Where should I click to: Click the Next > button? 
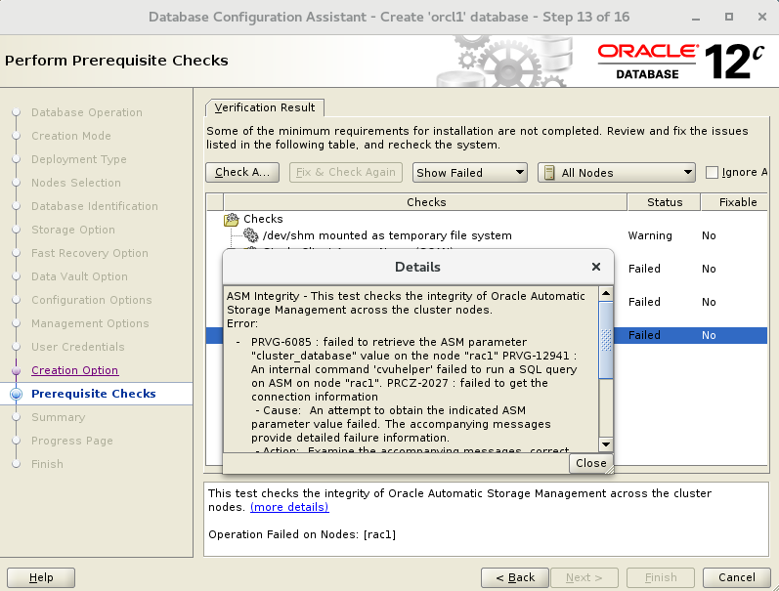pos(584,577)
